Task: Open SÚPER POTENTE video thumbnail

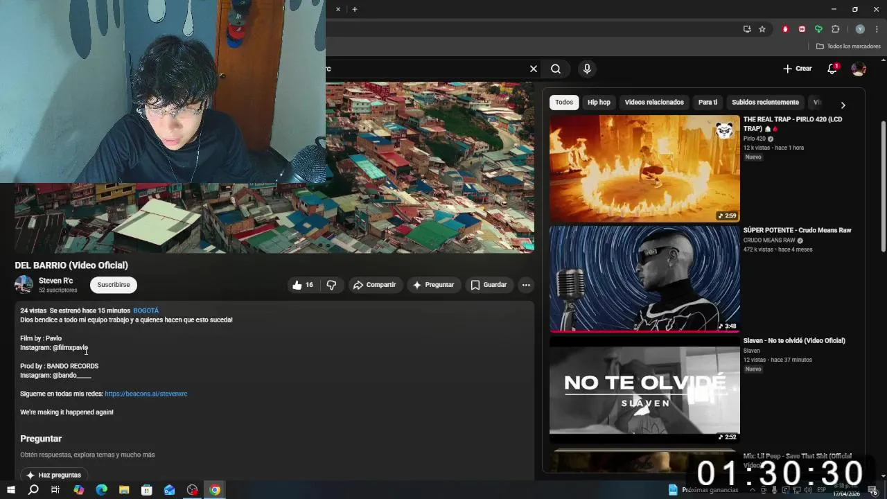Action: click(x=644, y=279)
